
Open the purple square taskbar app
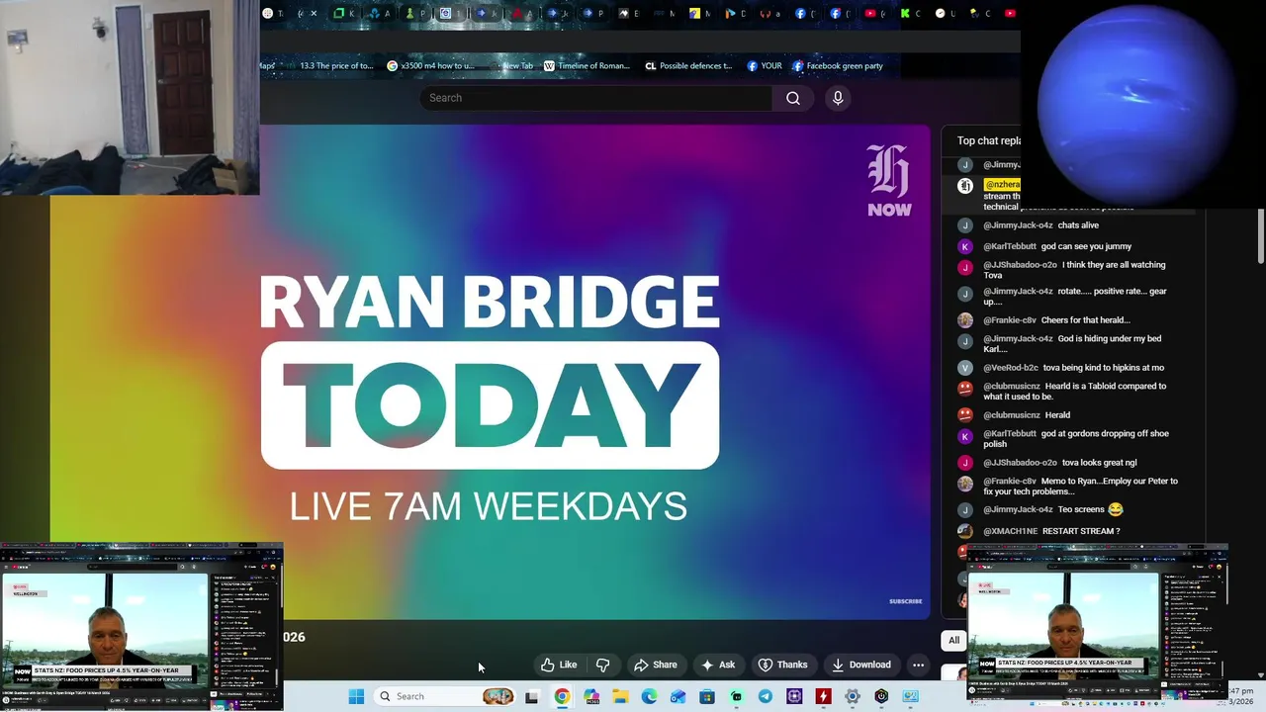pos(794,696)
